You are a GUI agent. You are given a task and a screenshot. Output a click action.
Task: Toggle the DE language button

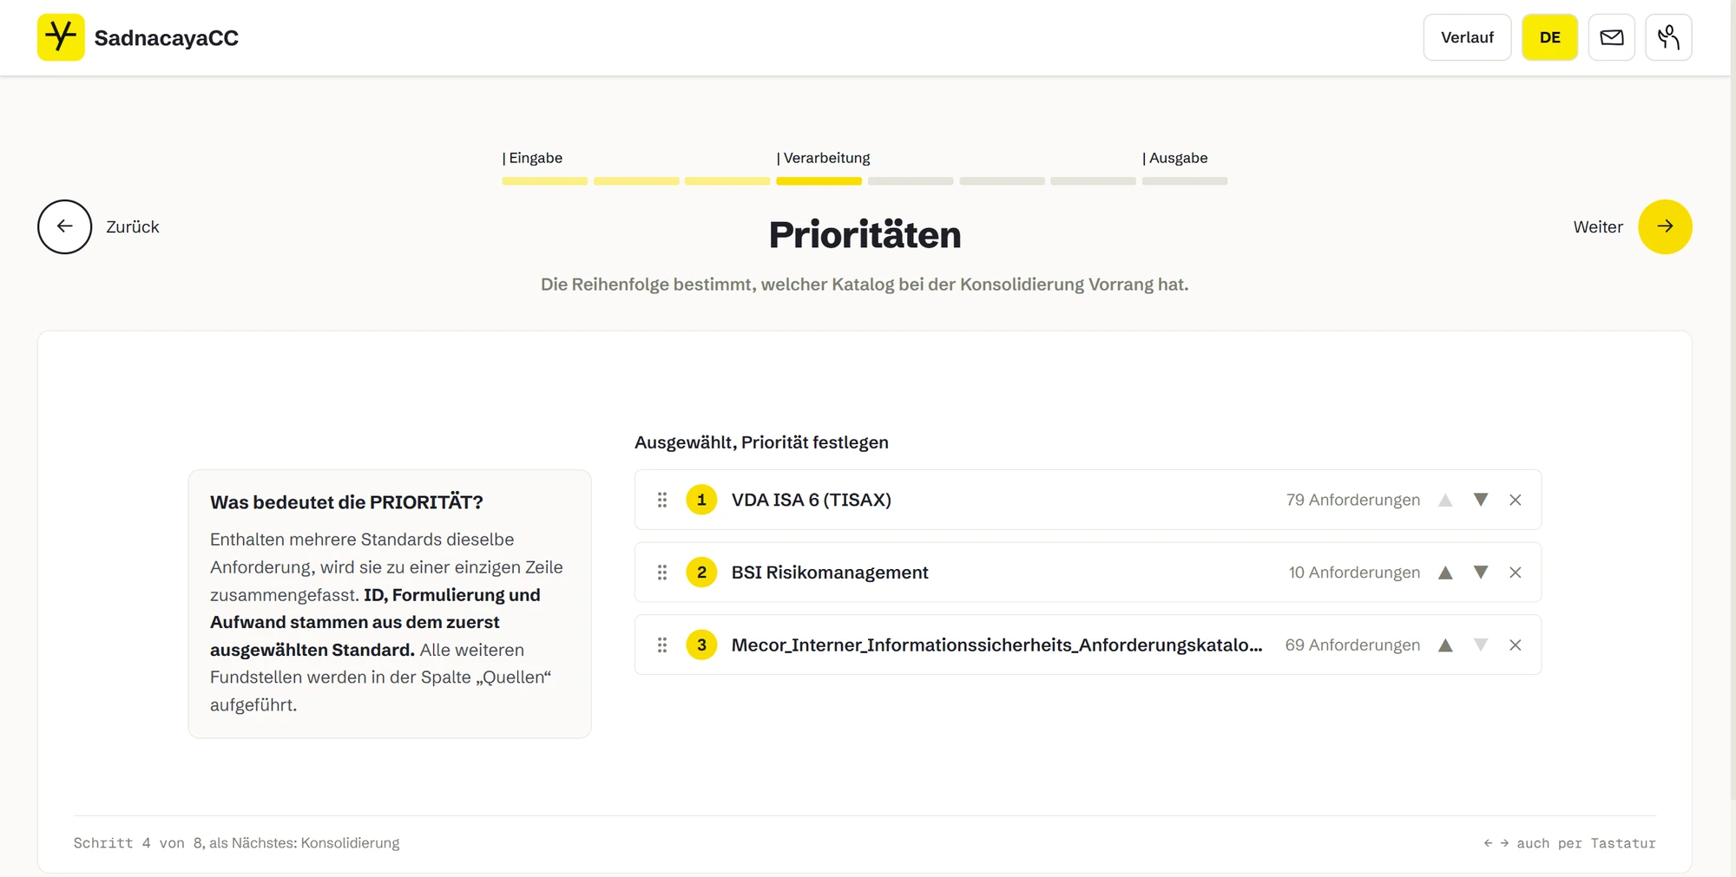(x=1549, y=37)
